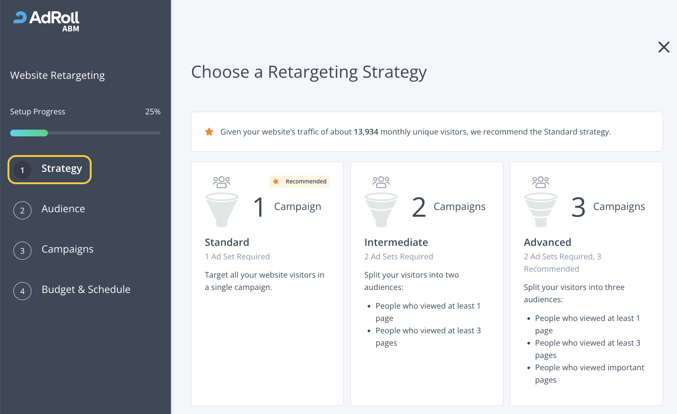Viewport: 677px width, 414px height.
Task: Pick the Advanced strategy heading
Action: point(548,242)
